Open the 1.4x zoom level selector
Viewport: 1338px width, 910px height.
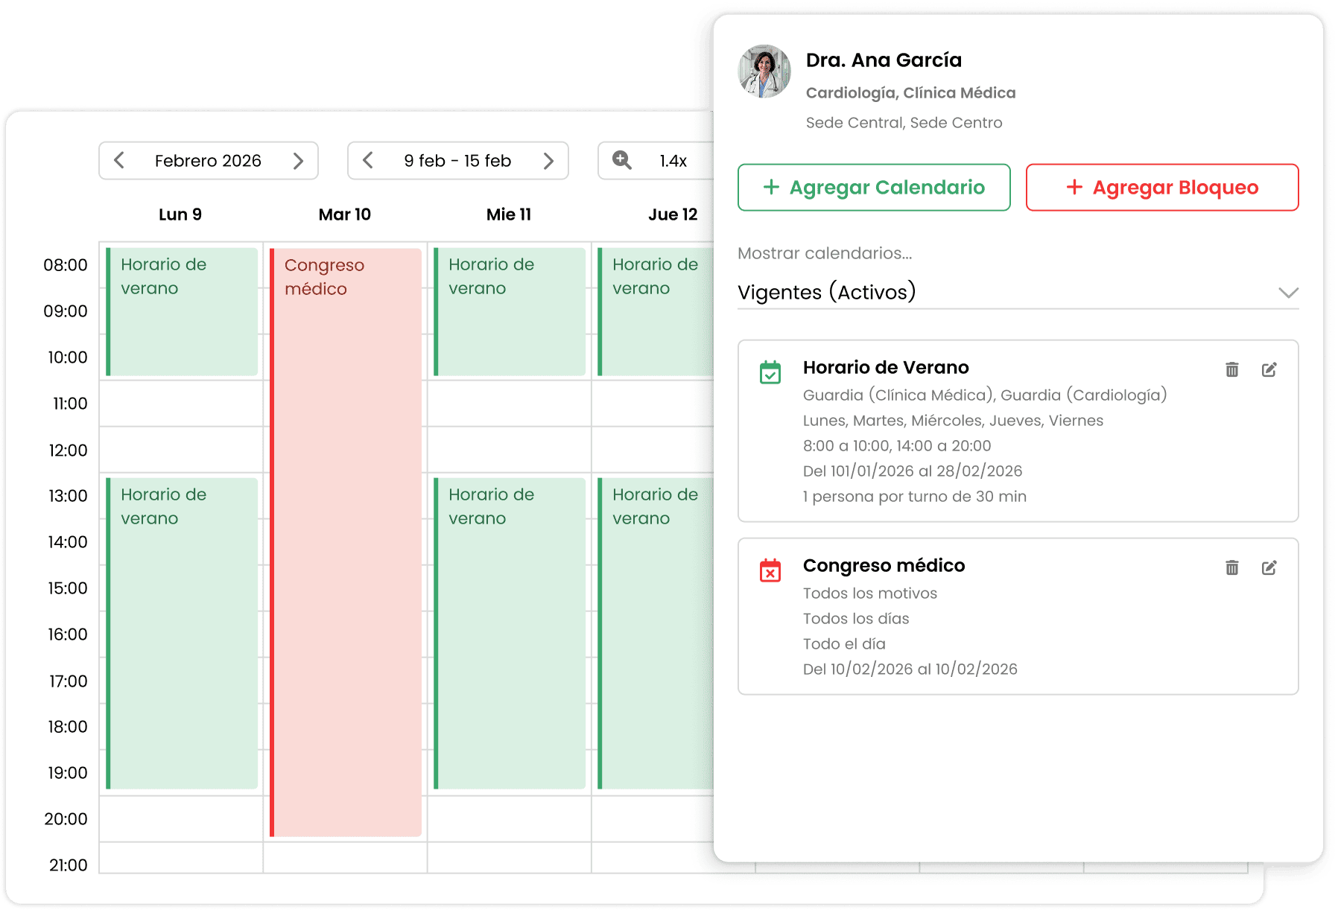point(673,161)
